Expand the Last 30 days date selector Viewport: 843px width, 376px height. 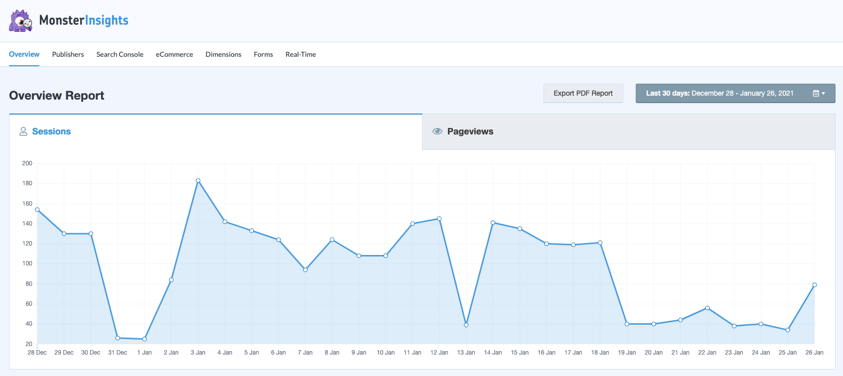pyautogui.click(x=719, y=94)
